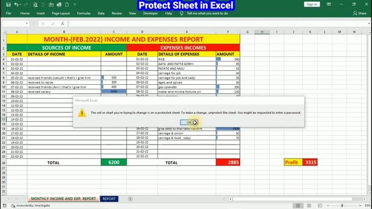This screenshot has height=209, width=372.
Task: Click the SOURCES OF INCOME header cell
Action: click(x=66, y=48)
